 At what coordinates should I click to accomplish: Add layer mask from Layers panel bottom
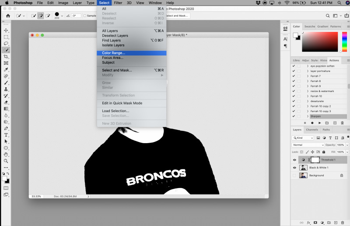click(315, 223)
